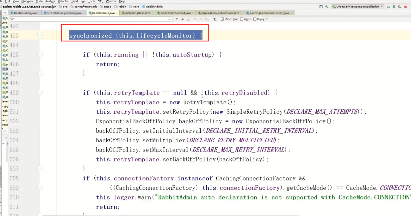Open the OrderServiceManagerApplication run configuration dropdown
Screen dimensions: 411x216
coord(357,7)
